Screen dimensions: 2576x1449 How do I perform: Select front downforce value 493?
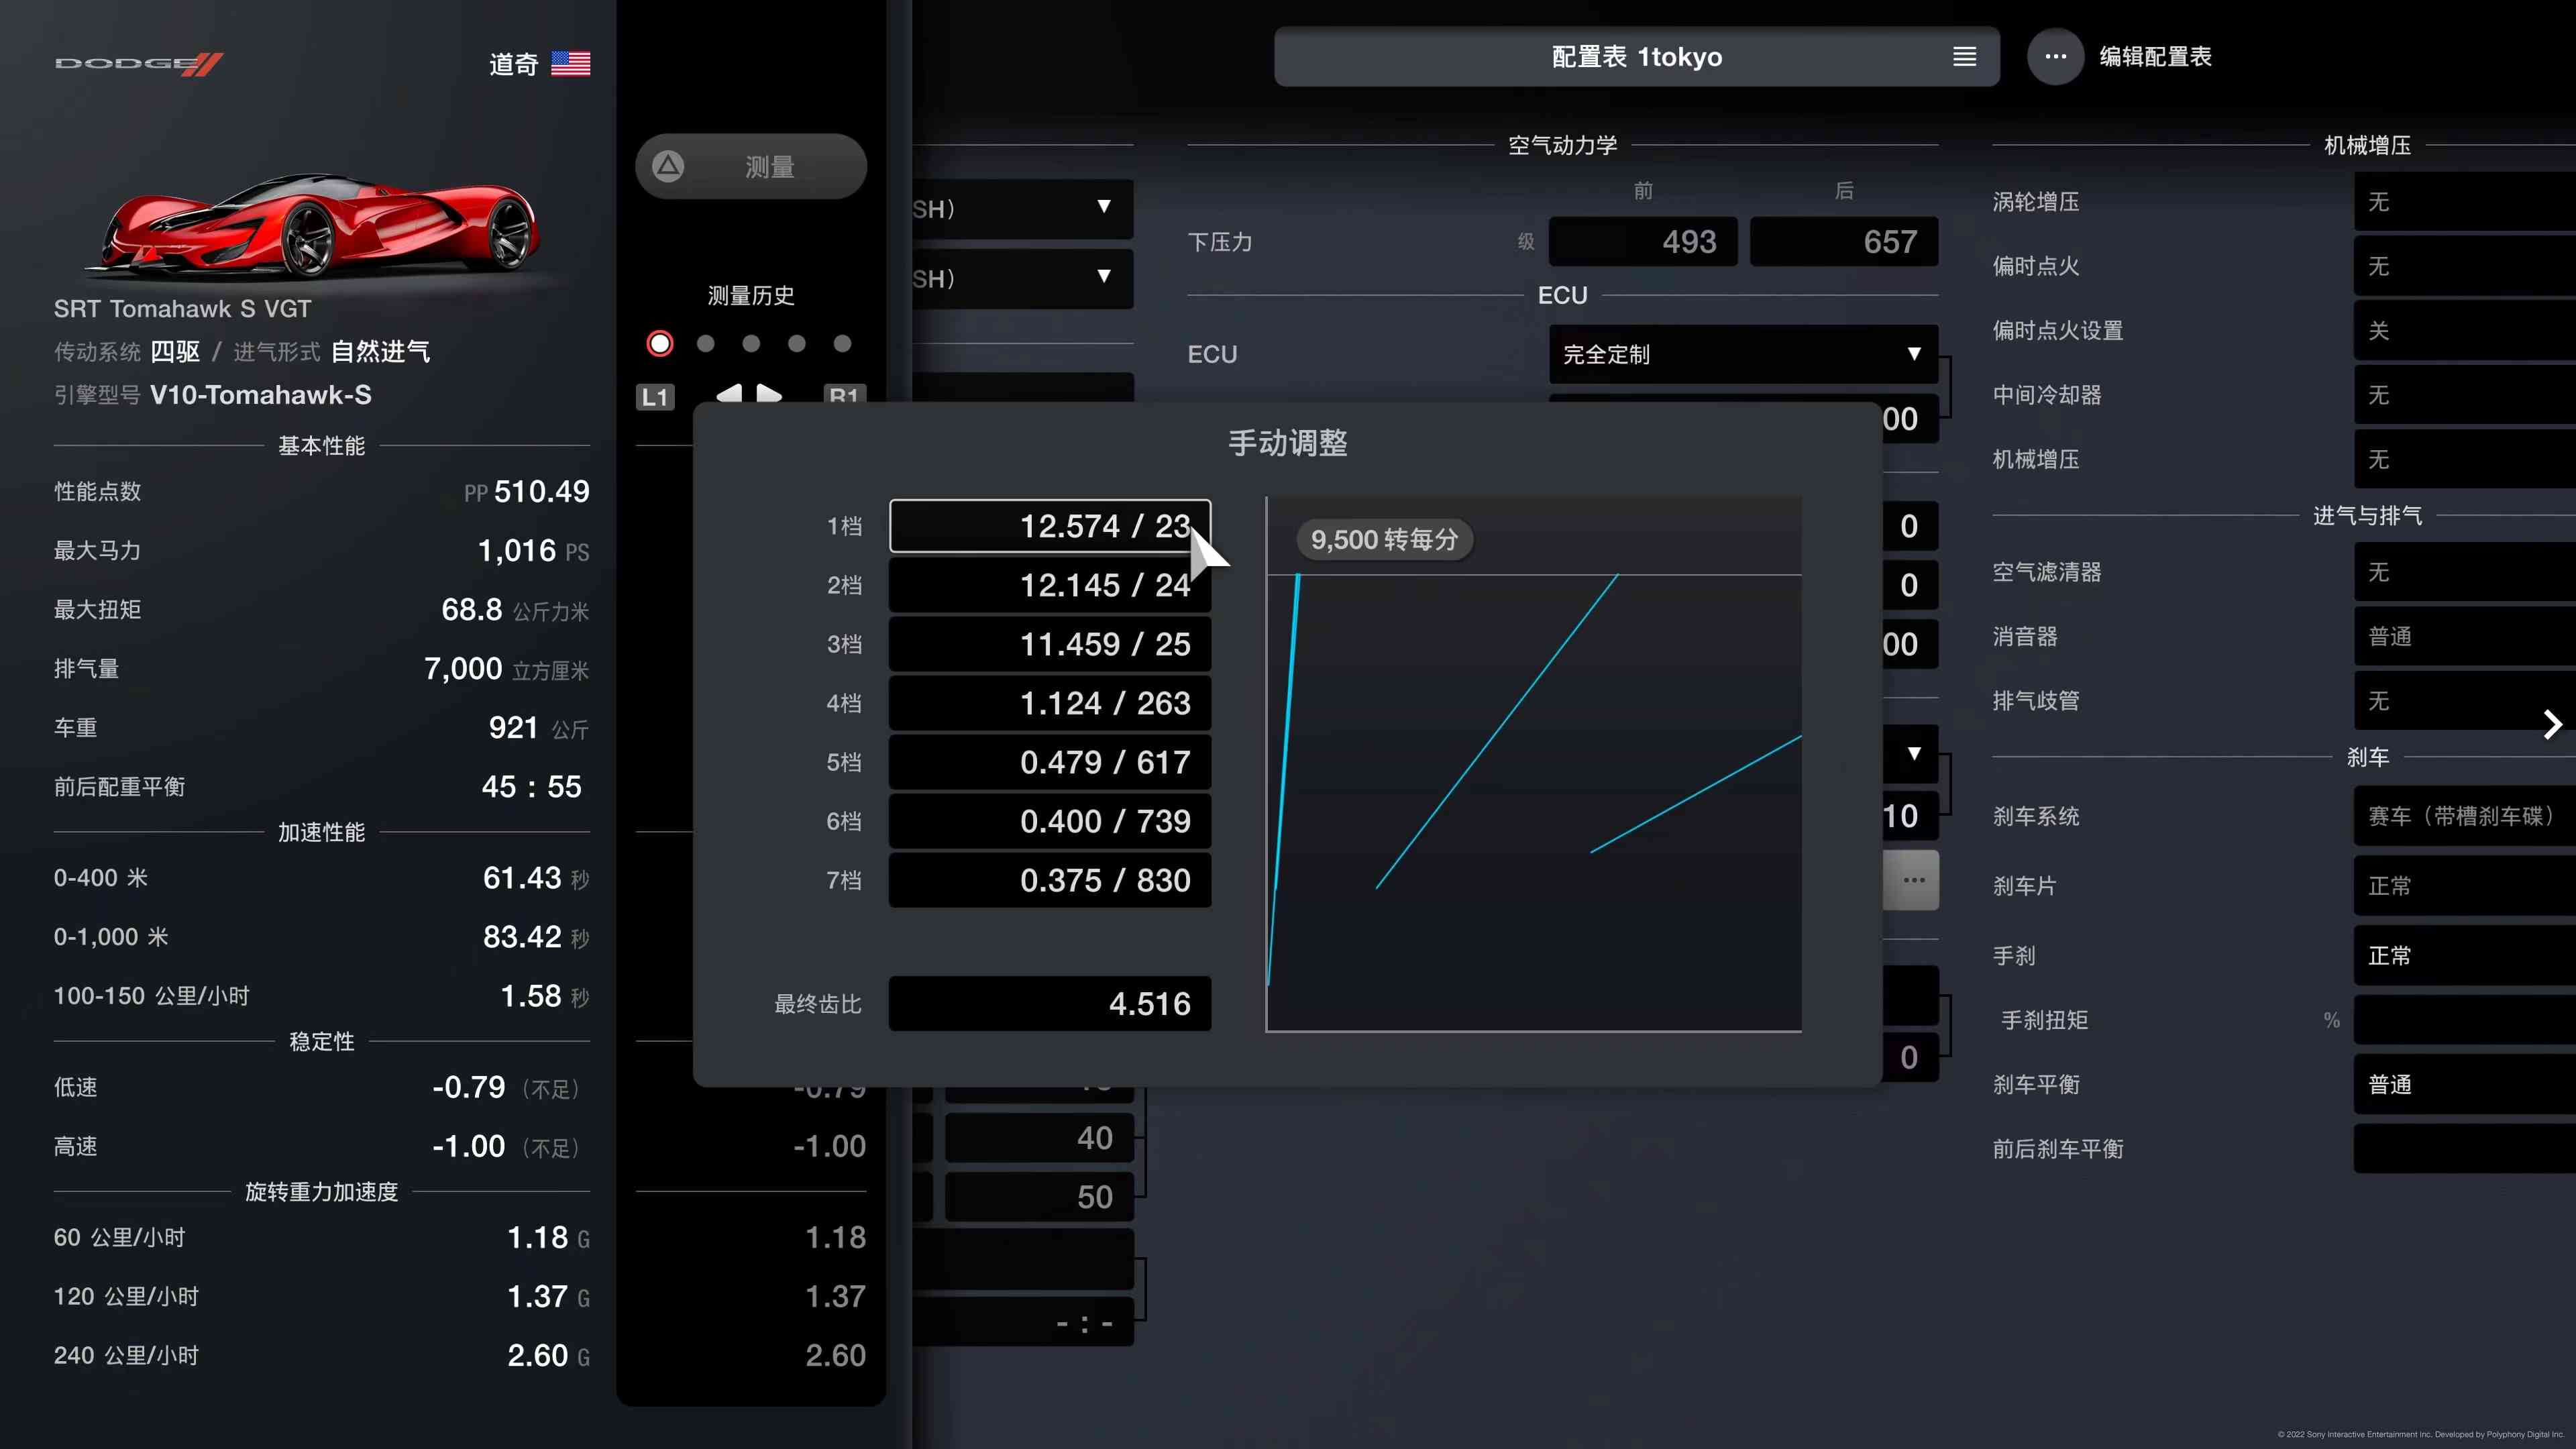pyautogui.click(x=1643, y=242)
